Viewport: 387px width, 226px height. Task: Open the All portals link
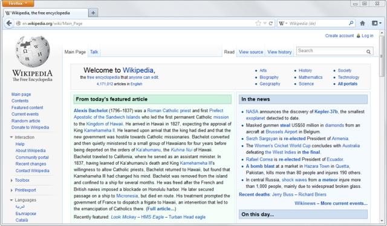pyautogui.click(x=348, y=84)
